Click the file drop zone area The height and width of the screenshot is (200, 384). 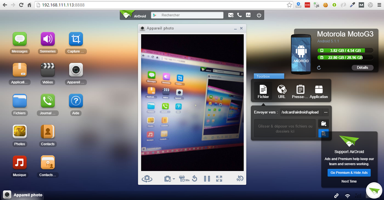[x=285, y=129]
